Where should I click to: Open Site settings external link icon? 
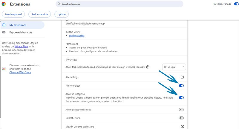coord(182,77)
